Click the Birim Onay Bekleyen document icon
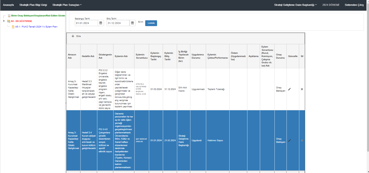The width and height of the screenshot is (369, 173). coord(9,16)
